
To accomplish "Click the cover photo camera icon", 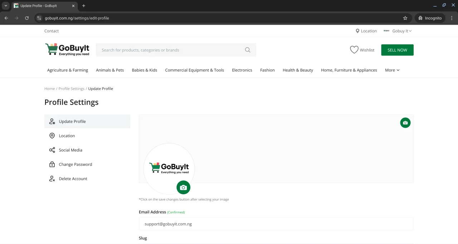I will tap(405, 123).
